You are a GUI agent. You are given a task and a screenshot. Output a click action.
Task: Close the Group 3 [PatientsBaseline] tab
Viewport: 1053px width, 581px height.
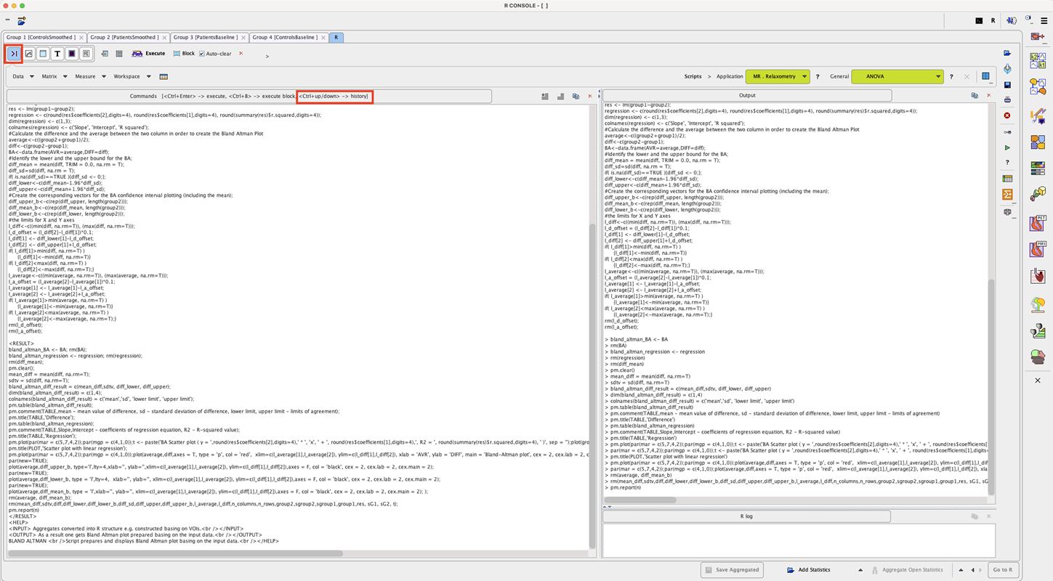click(243, 37)
